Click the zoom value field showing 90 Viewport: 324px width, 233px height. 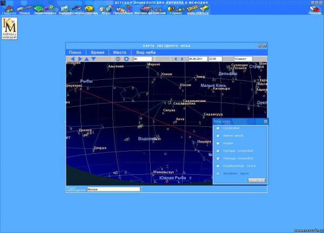click(143, 59)
